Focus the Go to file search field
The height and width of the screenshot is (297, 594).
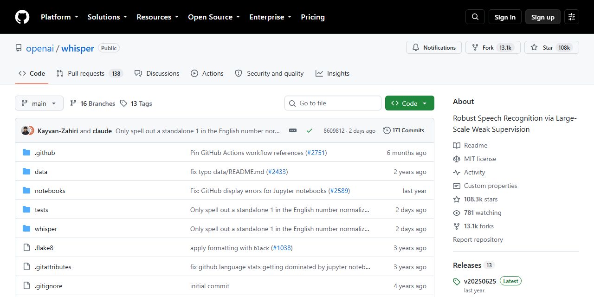(x=333, y=103)
